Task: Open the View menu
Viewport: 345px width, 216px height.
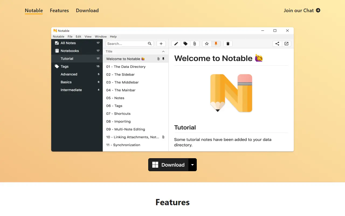Action: [x=88, y=36]
